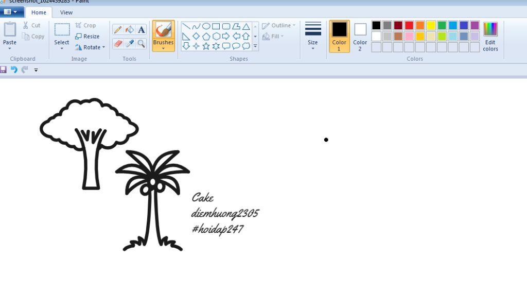The width and height of the screenshot is (527, 292).
Task: Click the Crop button
Action: (86, 26)
